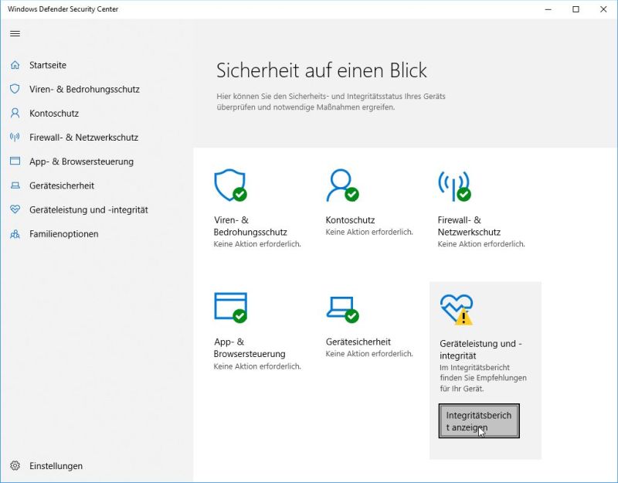
Task: Click the laptop icon for Gerätesicherheit in sidebar
Action: click(15, 185)
